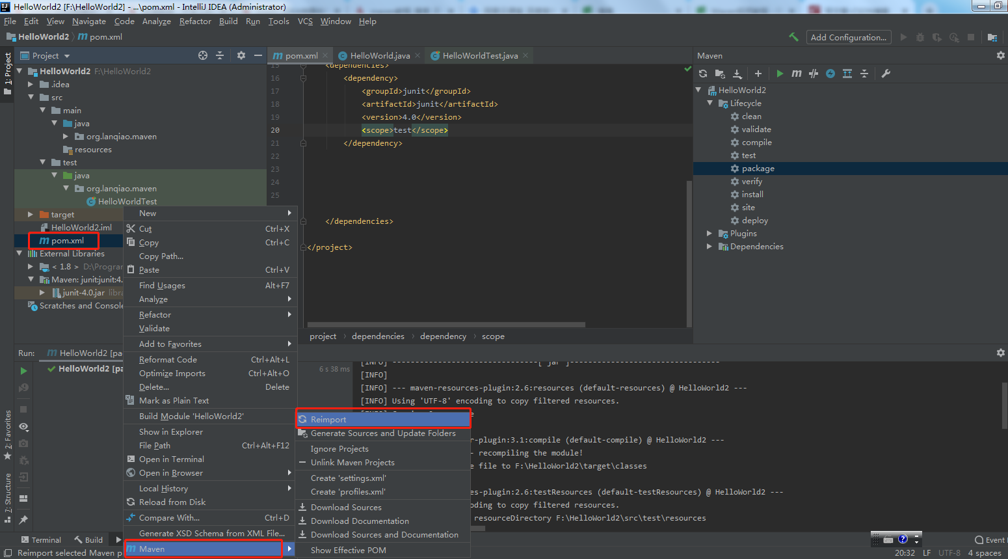Choose Reimport from Maven submenu

pos(383,419)
